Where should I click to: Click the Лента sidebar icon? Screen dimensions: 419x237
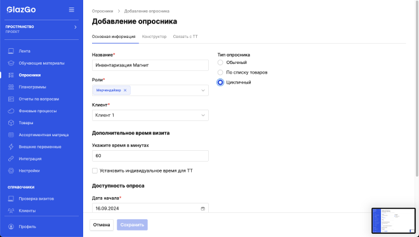(11, 51)
